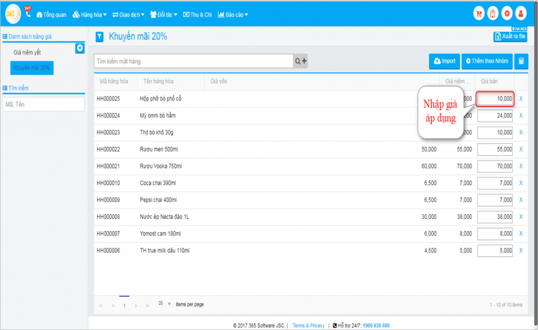Sort by Giá bán column header
This screenshot has width=538, height=330.
pos(489,81)
